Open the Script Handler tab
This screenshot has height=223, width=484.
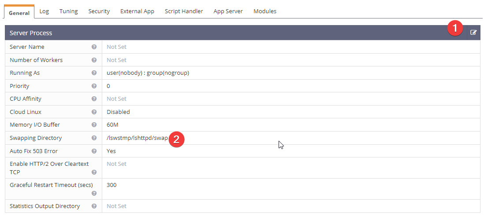click(x=184, y=11)
